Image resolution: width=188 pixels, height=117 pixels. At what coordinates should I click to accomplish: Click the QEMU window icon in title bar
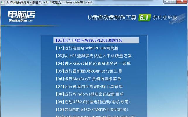point(2,2)
